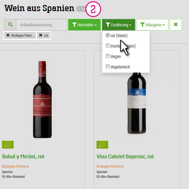Click the EU organic logo under Vina Cabriel
The height and width of the screenshot is (189, 189).
102,145
